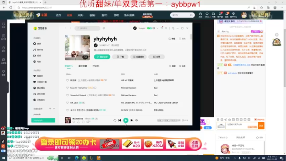Edit the playlist yhyhyhyh
The image size is (286, 161).
click(172, 39)
